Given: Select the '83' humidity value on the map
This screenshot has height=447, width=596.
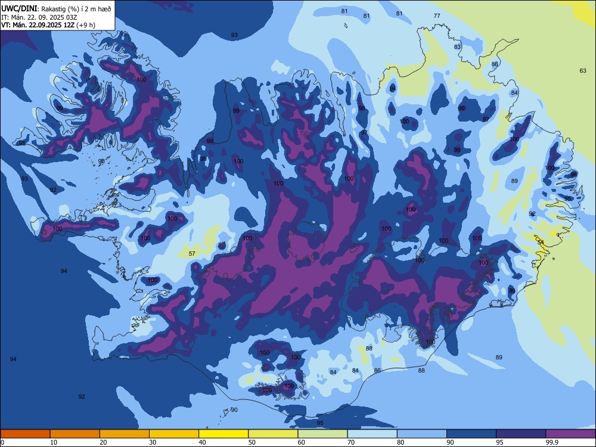Looking at the screenshot, I should tap(457, 47).
